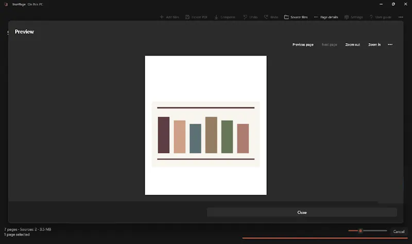Click the Redo arrow icon
412x244 pixels.
pyautogui.click(x=266, y=17)
